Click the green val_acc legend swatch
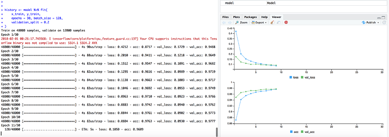This screenshot has height=137, width=389. point(303,132)
